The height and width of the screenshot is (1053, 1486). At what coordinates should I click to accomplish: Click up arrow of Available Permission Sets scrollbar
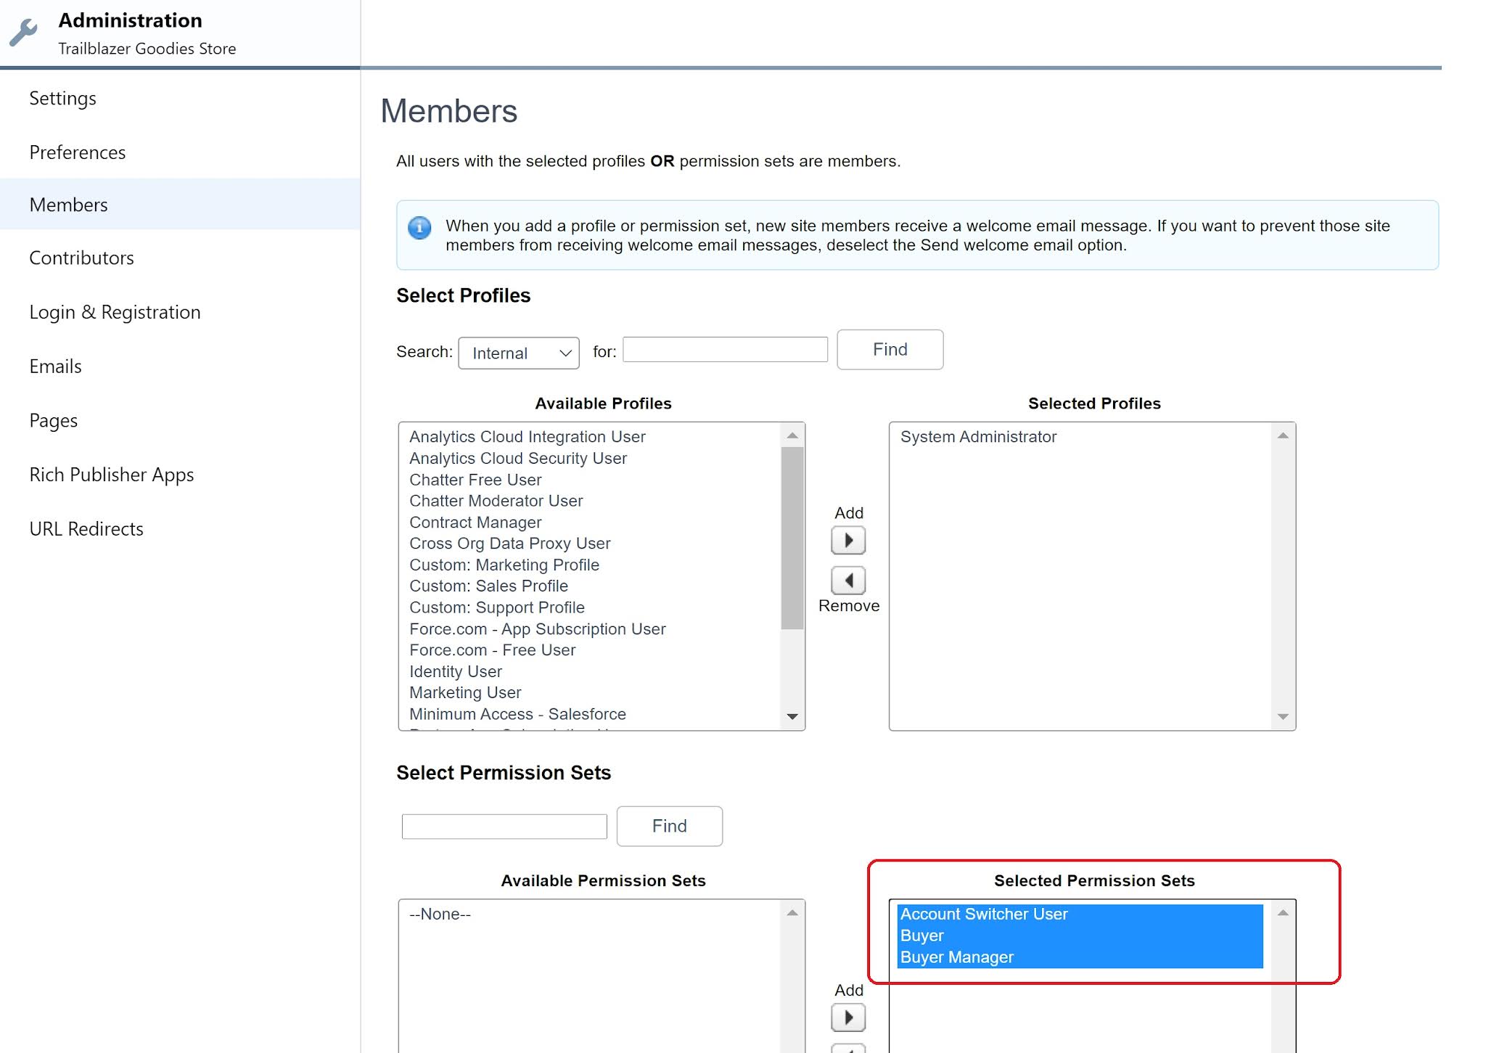tap(792, 913)
